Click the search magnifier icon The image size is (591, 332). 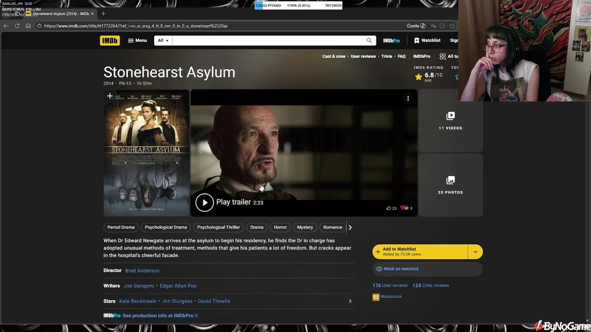(369, 41)
